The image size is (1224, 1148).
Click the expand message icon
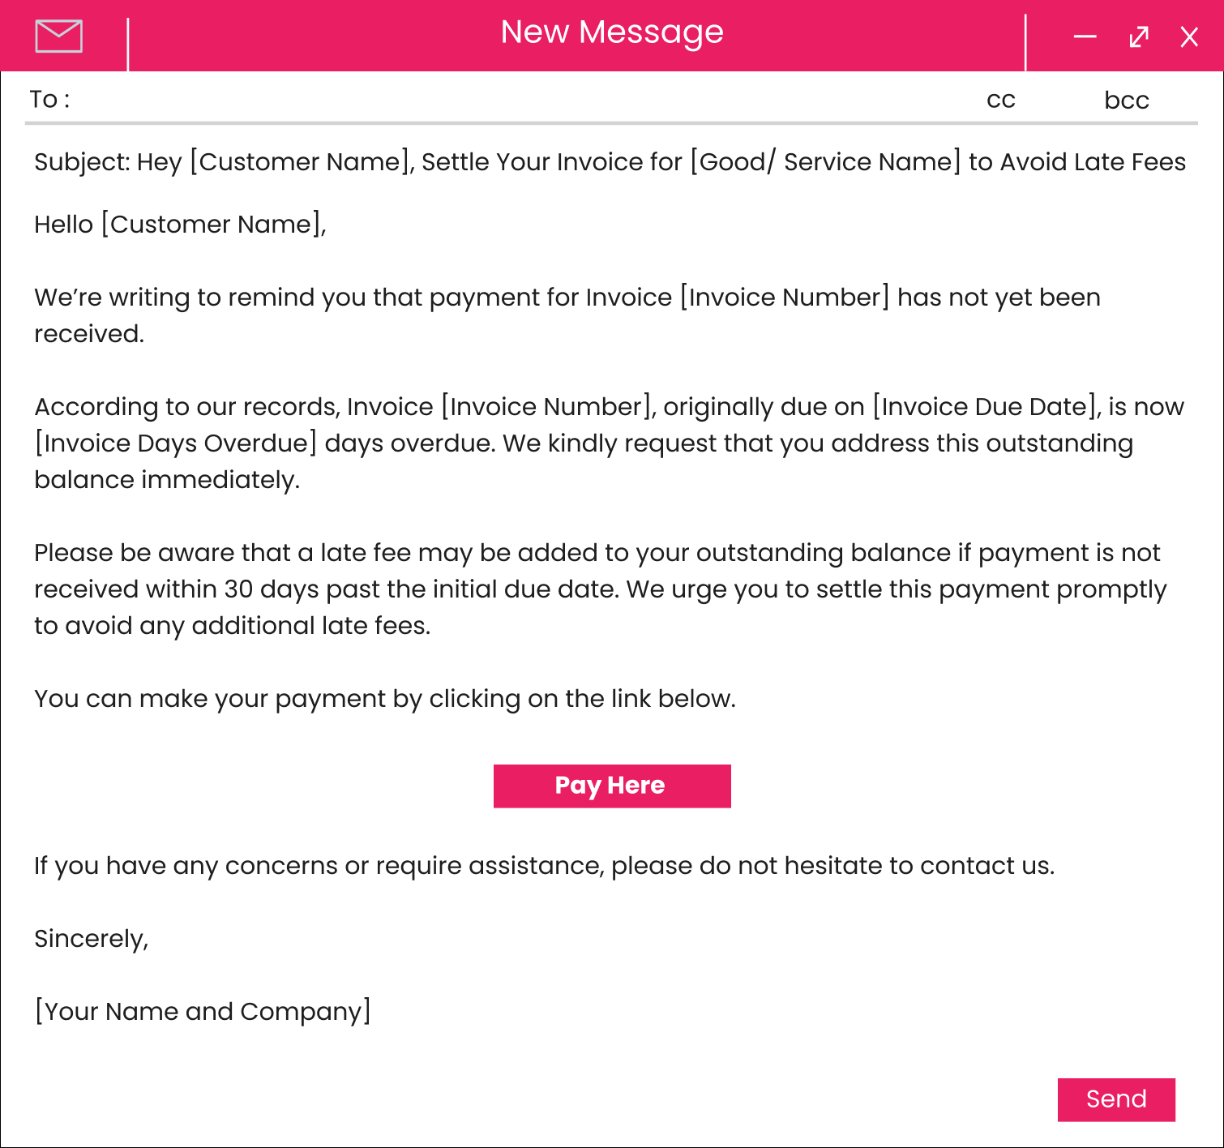pyautogui.click(x=1138, y=36)
